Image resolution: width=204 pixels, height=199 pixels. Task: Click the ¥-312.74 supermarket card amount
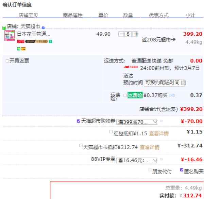point(190,146)
